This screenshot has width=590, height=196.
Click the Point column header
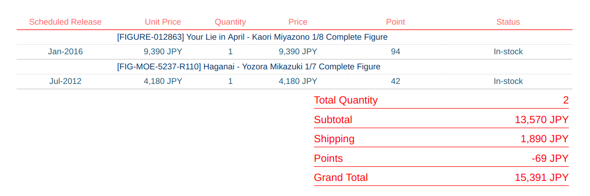pos(395,22)
